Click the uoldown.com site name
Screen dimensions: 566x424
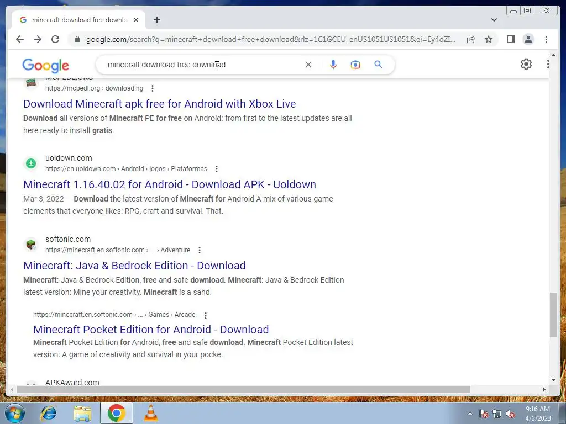tap(69, 158)
